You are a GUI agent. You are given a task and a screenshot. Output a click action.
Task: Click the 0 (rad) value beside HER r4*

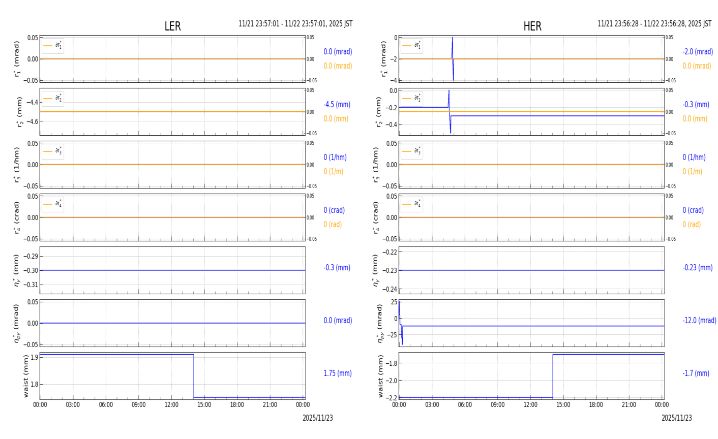pyautogui.click(x=692, y=225)
